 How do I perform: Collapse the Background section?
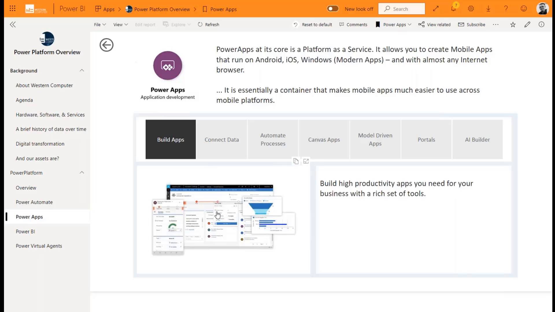[82, 70]
